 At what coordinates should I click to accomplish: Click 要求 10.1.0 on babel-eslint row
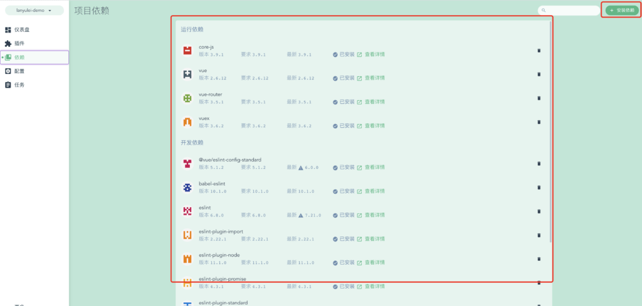255,191
